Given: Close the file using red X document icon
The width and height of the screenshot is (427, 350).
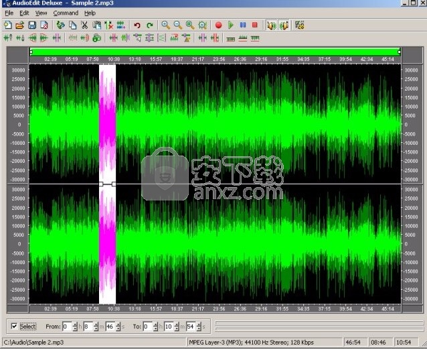Looking at the screenshot, I should click(x=44, y=25).
